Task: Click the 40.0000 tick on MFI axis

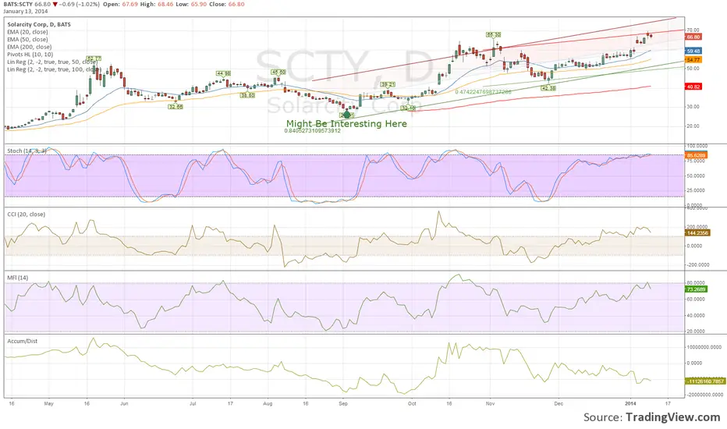Action: pos(696,315)
